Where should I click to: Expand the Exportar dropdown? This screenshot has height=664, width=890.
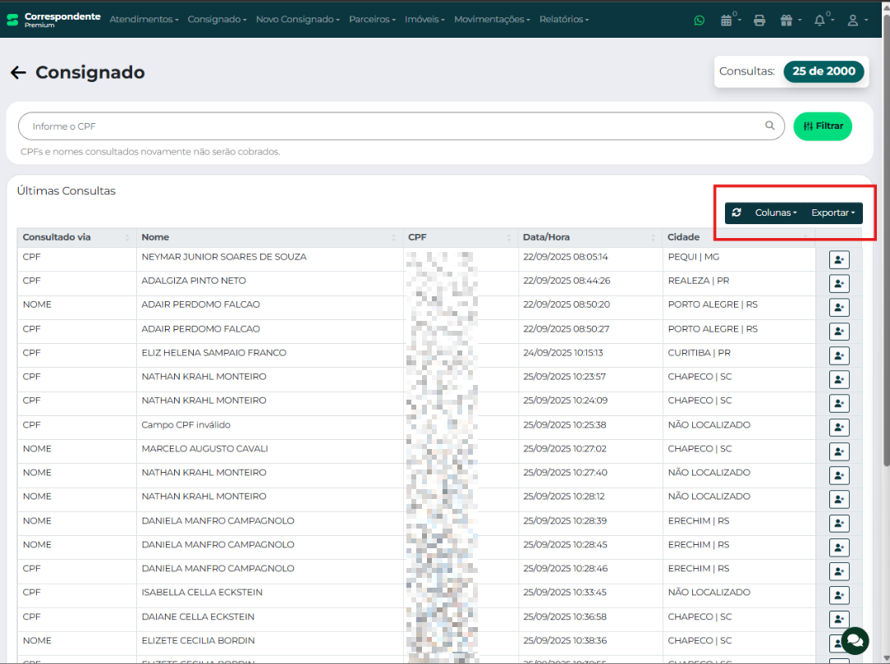tap(833, 213)
